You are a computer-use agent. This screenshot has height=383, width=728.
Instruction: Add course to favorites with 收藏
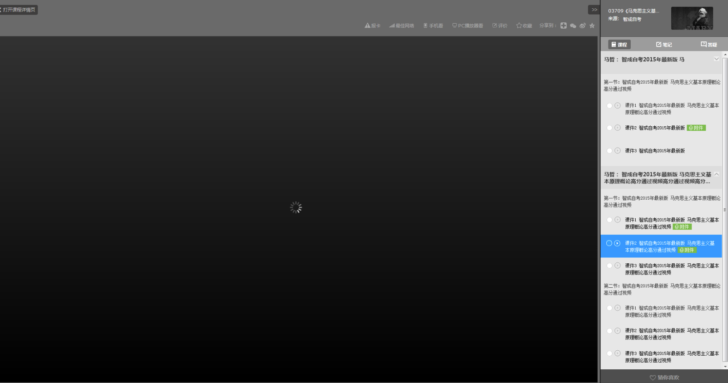[524, 26]
